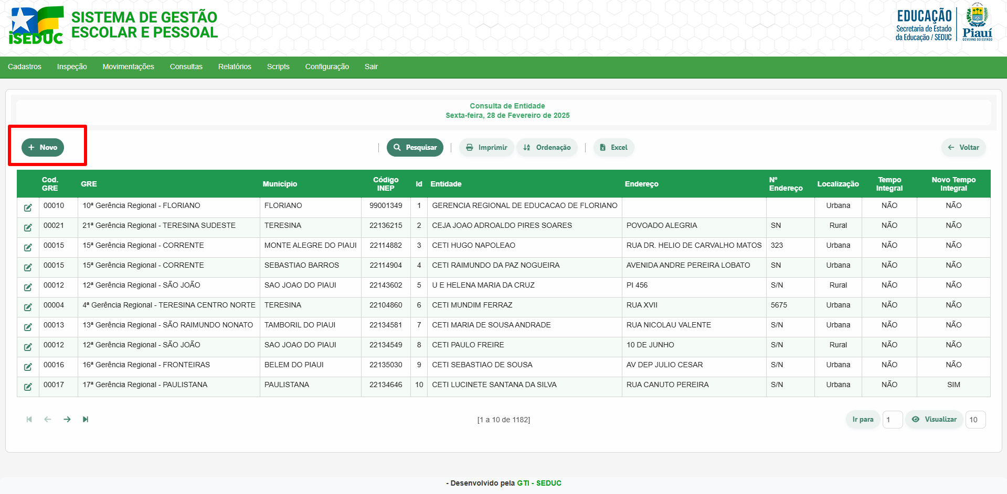Edit the CETI HUGO NAPOLEAO entry
1007x494 pixels.
click(x=28, y=248)
